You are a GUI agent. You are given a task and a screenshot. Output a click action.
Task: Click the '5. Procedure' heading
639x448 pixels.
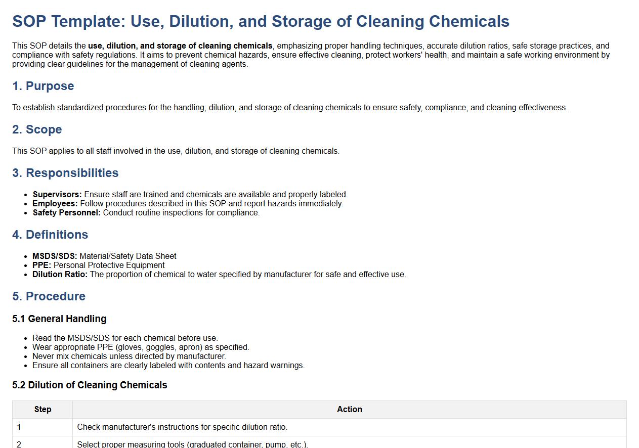(49, 296)
